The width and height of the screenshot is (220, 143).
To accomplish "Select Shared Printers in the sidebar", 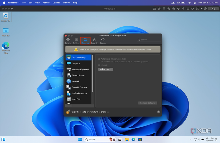I will [79, 75].
